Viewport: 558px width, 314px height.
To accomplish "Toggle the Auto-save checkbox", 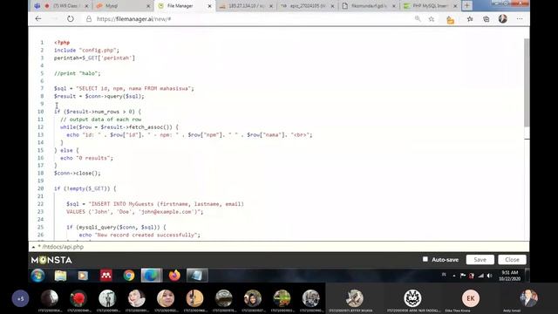I will [x=425, y=259].
